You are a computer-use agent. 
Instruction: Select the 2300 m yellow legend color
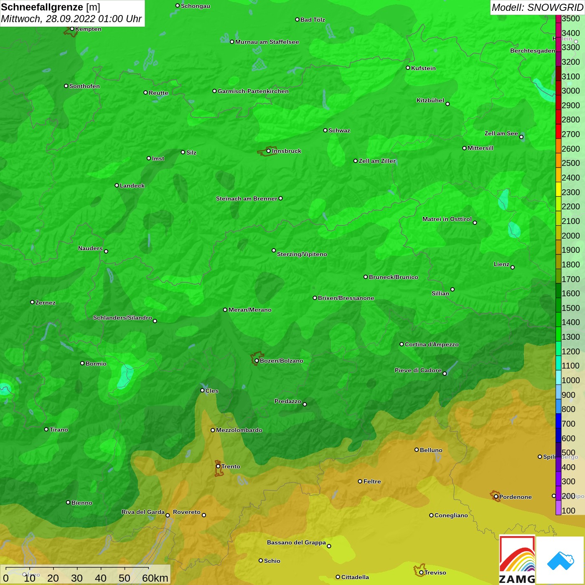[x=558, y=189]
